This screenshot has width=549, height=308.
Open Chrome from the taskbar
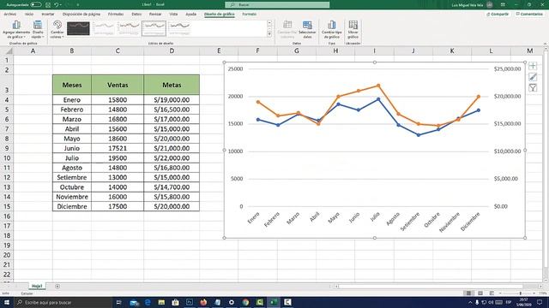pos(245,302)
